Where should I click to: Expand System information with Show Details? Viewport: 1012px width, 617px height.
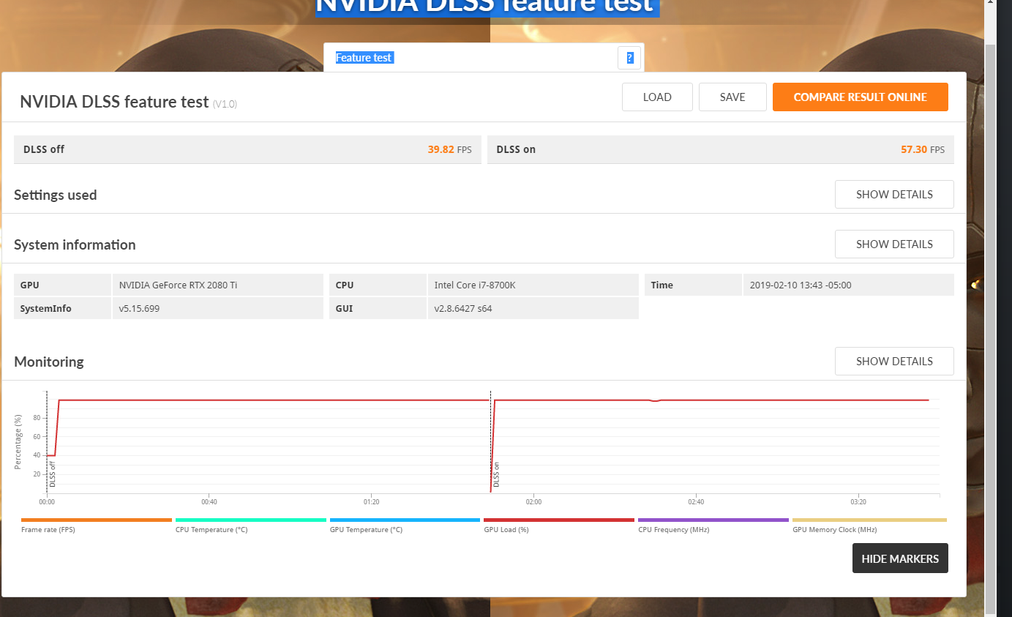click(894, 244)
